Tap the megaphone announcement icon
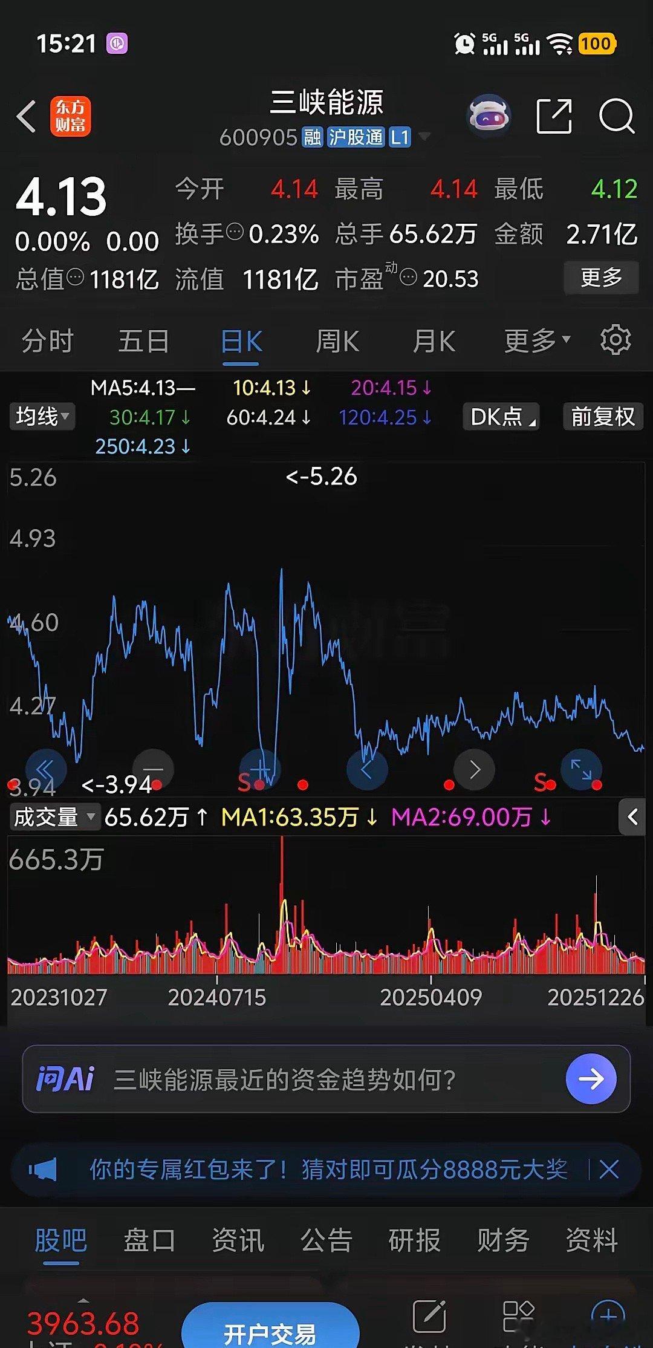Image resolution: width=653 pixels, height=1348 pixels. coord(43,1169)
